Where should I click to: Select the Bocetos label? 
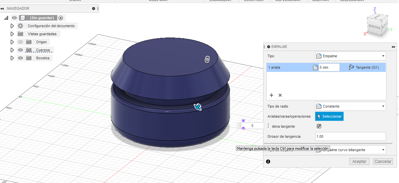[x=43, y=58]
